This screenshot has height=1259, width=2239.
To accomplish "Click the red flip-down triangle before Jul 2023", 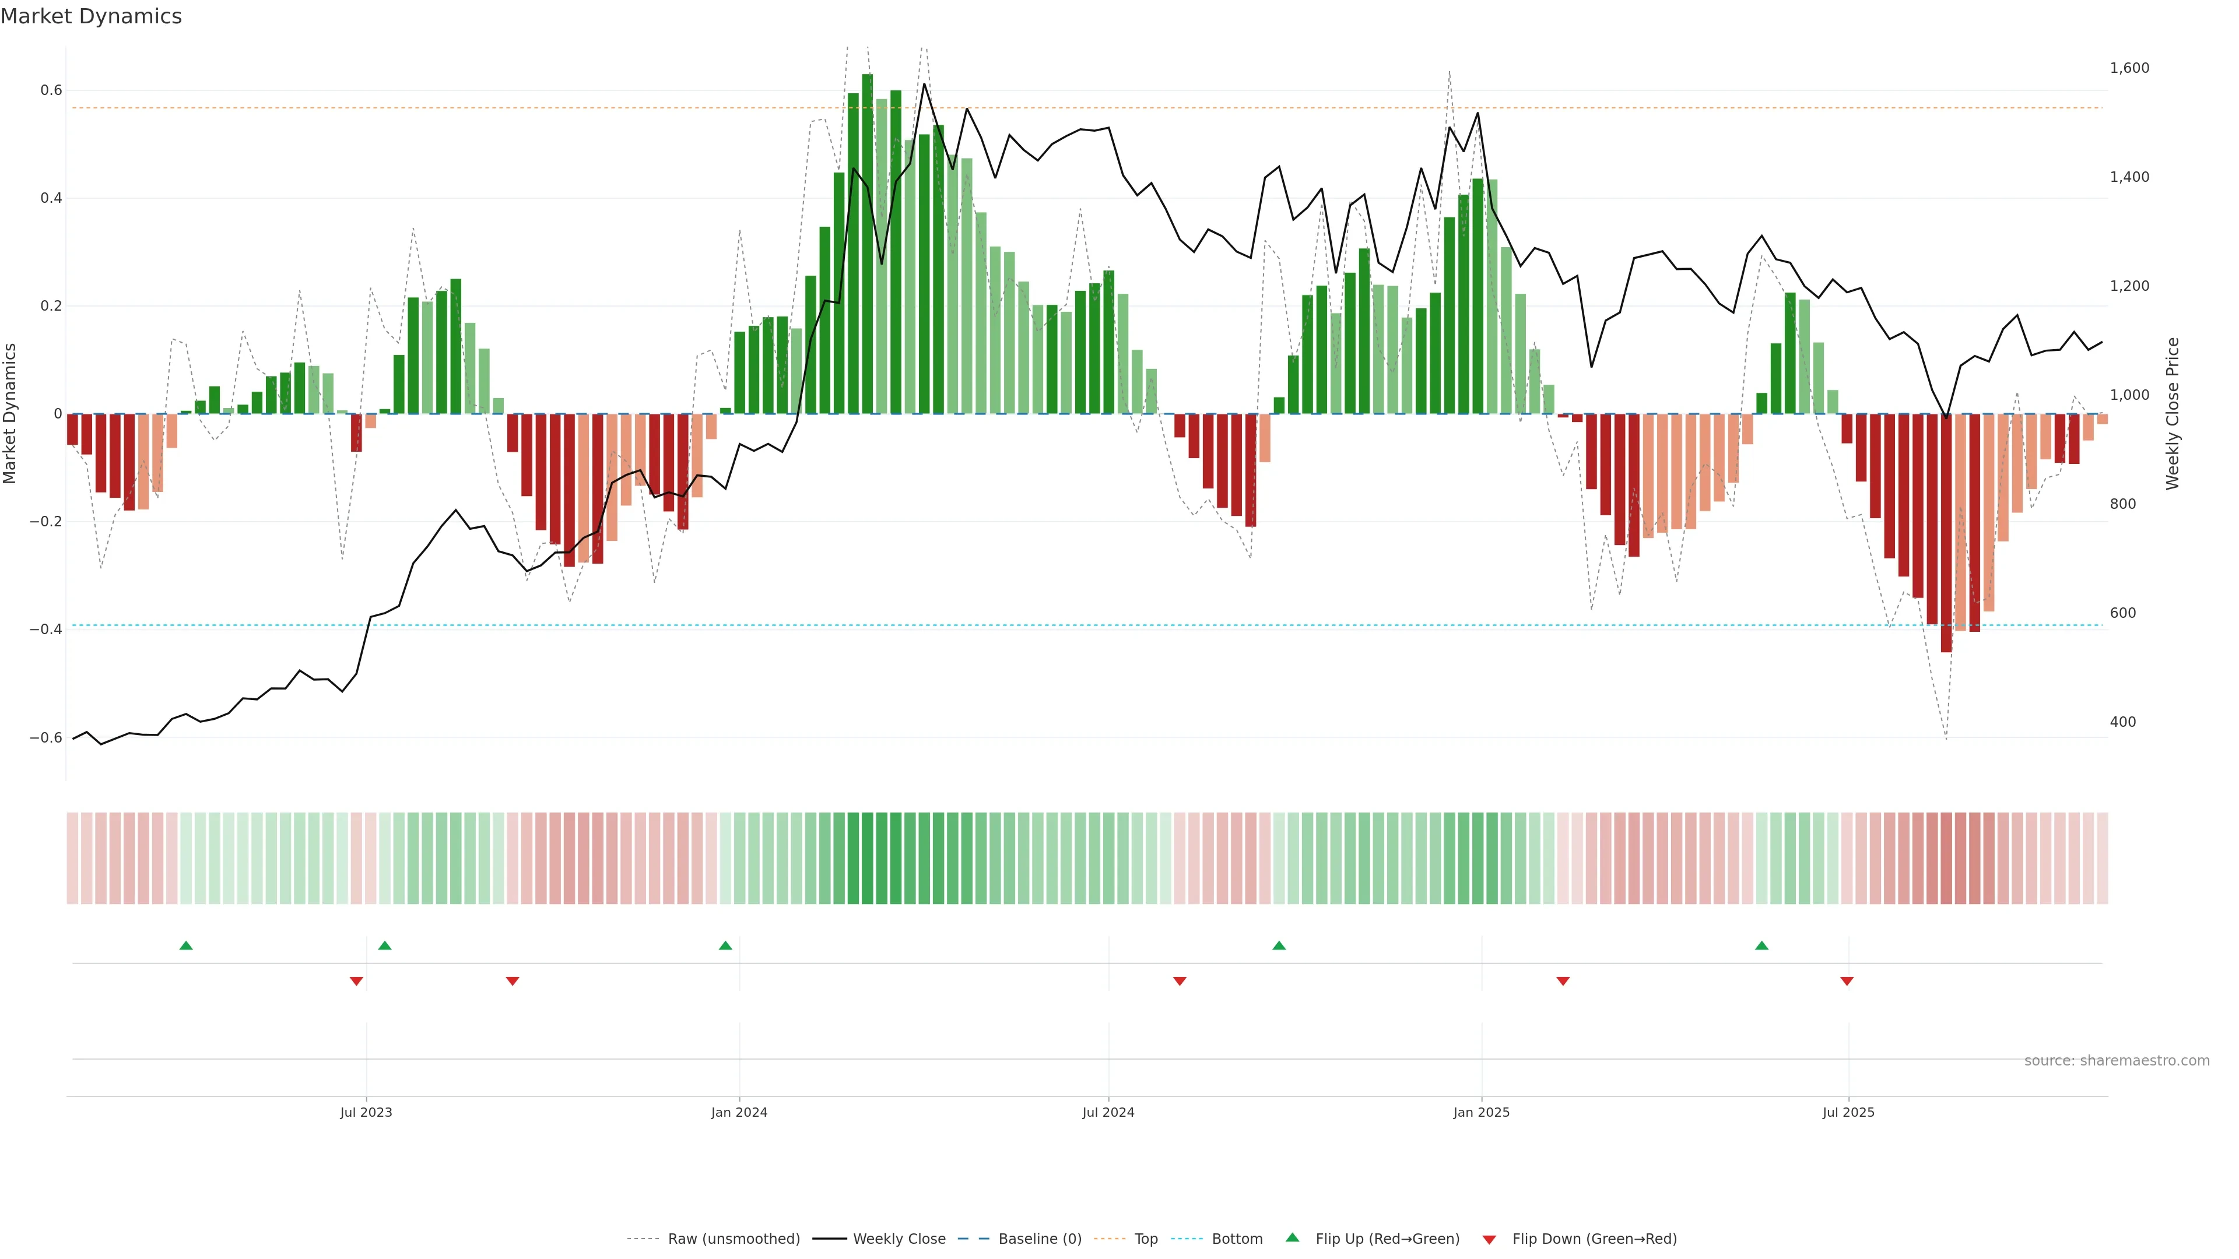I will pos(356,981).
